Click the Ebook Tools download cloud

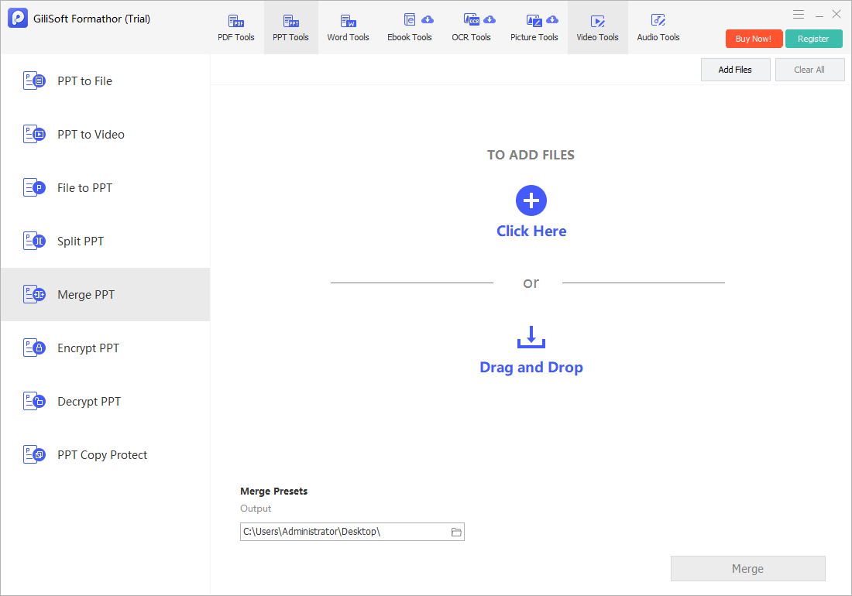(428, 19)
